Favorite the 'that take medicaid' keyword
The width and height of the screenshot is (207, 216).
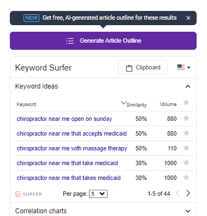click(186, 162)
